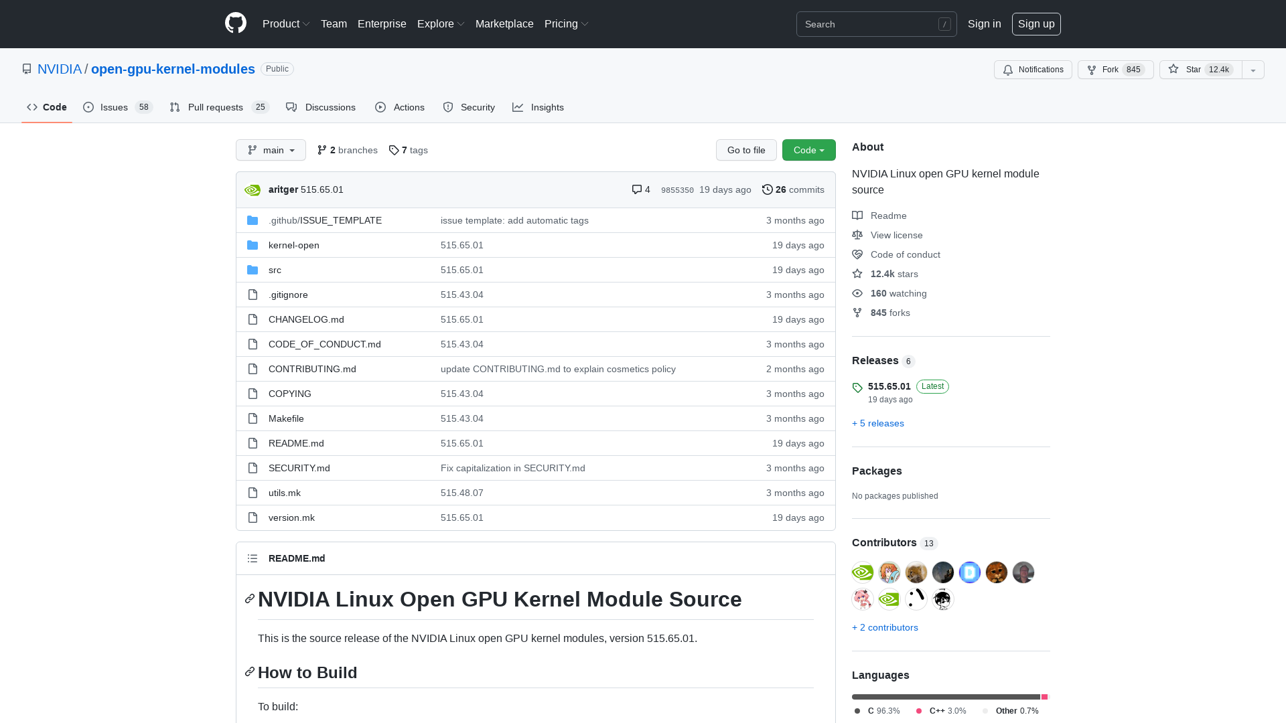
Task: Click the Makefile file icon
Action: (x=253, y=418)
